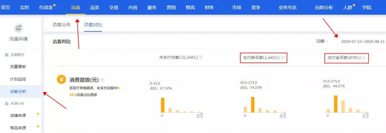Click tallest bar in 支付老买家 chart
The image size is (386, 133).
coord(336,104)
